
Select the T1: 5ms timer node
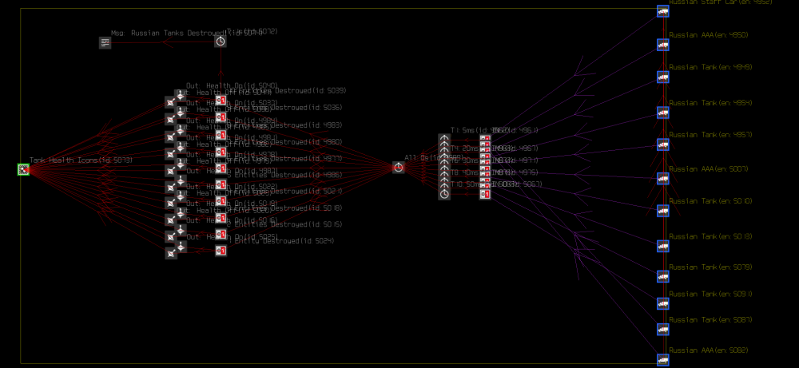pyautogui.click(x=444, y=138)
